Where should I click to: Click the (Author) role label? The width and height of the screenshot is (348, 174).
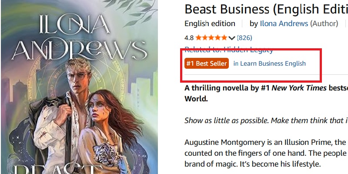point(324,23)
